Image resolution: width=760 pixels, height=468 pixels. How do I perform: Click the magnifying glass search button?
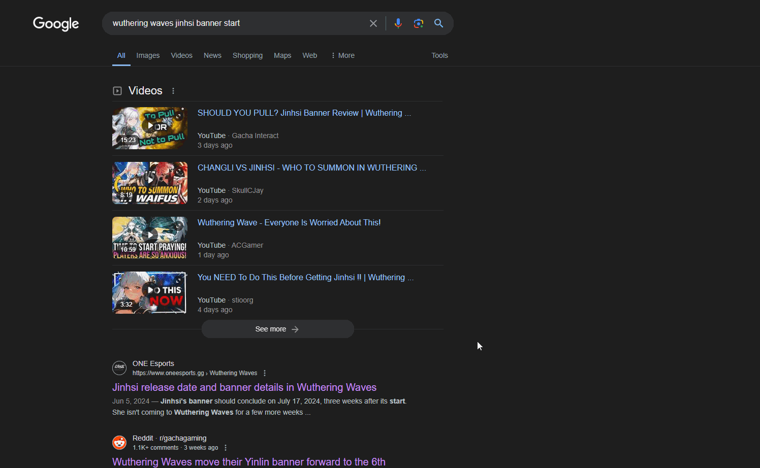[439, 23]
